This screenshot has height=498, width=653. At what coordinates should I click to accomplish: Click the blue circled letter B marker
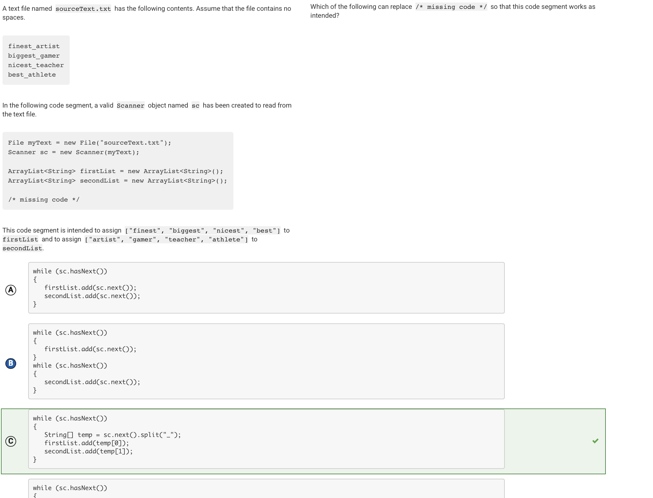tap(11, 363)
